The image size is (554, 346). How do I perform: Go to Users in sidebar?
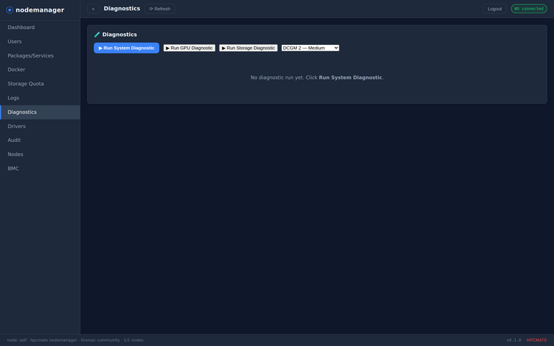click(x=40, y=42)
